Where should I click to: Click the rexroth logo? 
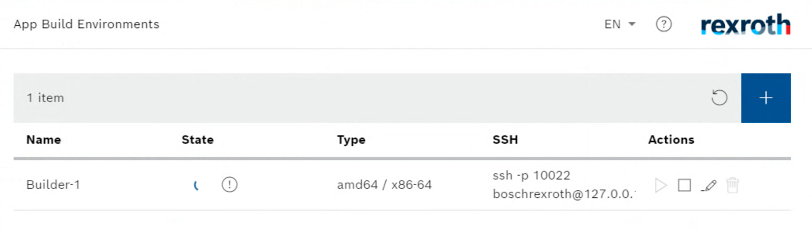coord(746,24)
